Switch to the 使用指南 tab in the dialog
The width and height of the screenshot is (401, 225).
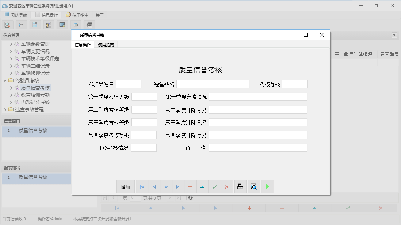pos(106,44)
